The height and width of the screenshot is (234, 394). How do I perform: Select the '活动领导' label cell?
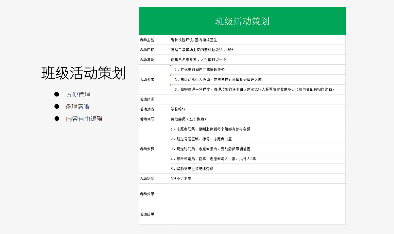tap(155, 119)
